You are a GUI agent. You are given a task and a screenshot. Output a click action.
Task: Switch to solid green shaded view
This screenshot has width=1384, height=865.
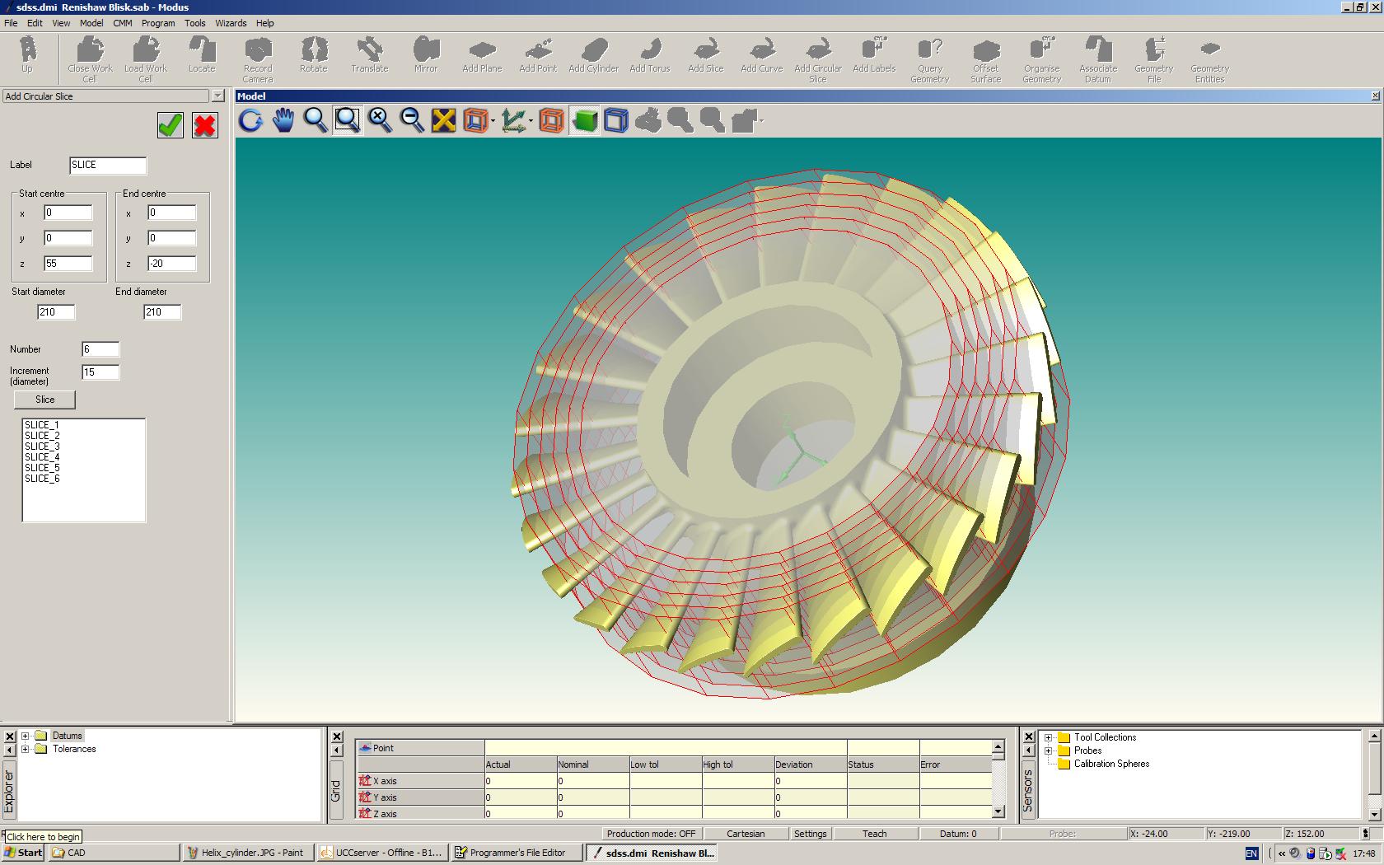pos(584,121)
